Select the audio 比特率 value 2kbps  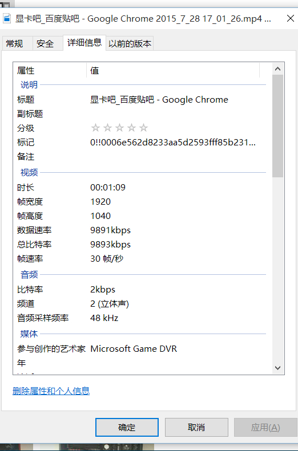coord(103,290)
